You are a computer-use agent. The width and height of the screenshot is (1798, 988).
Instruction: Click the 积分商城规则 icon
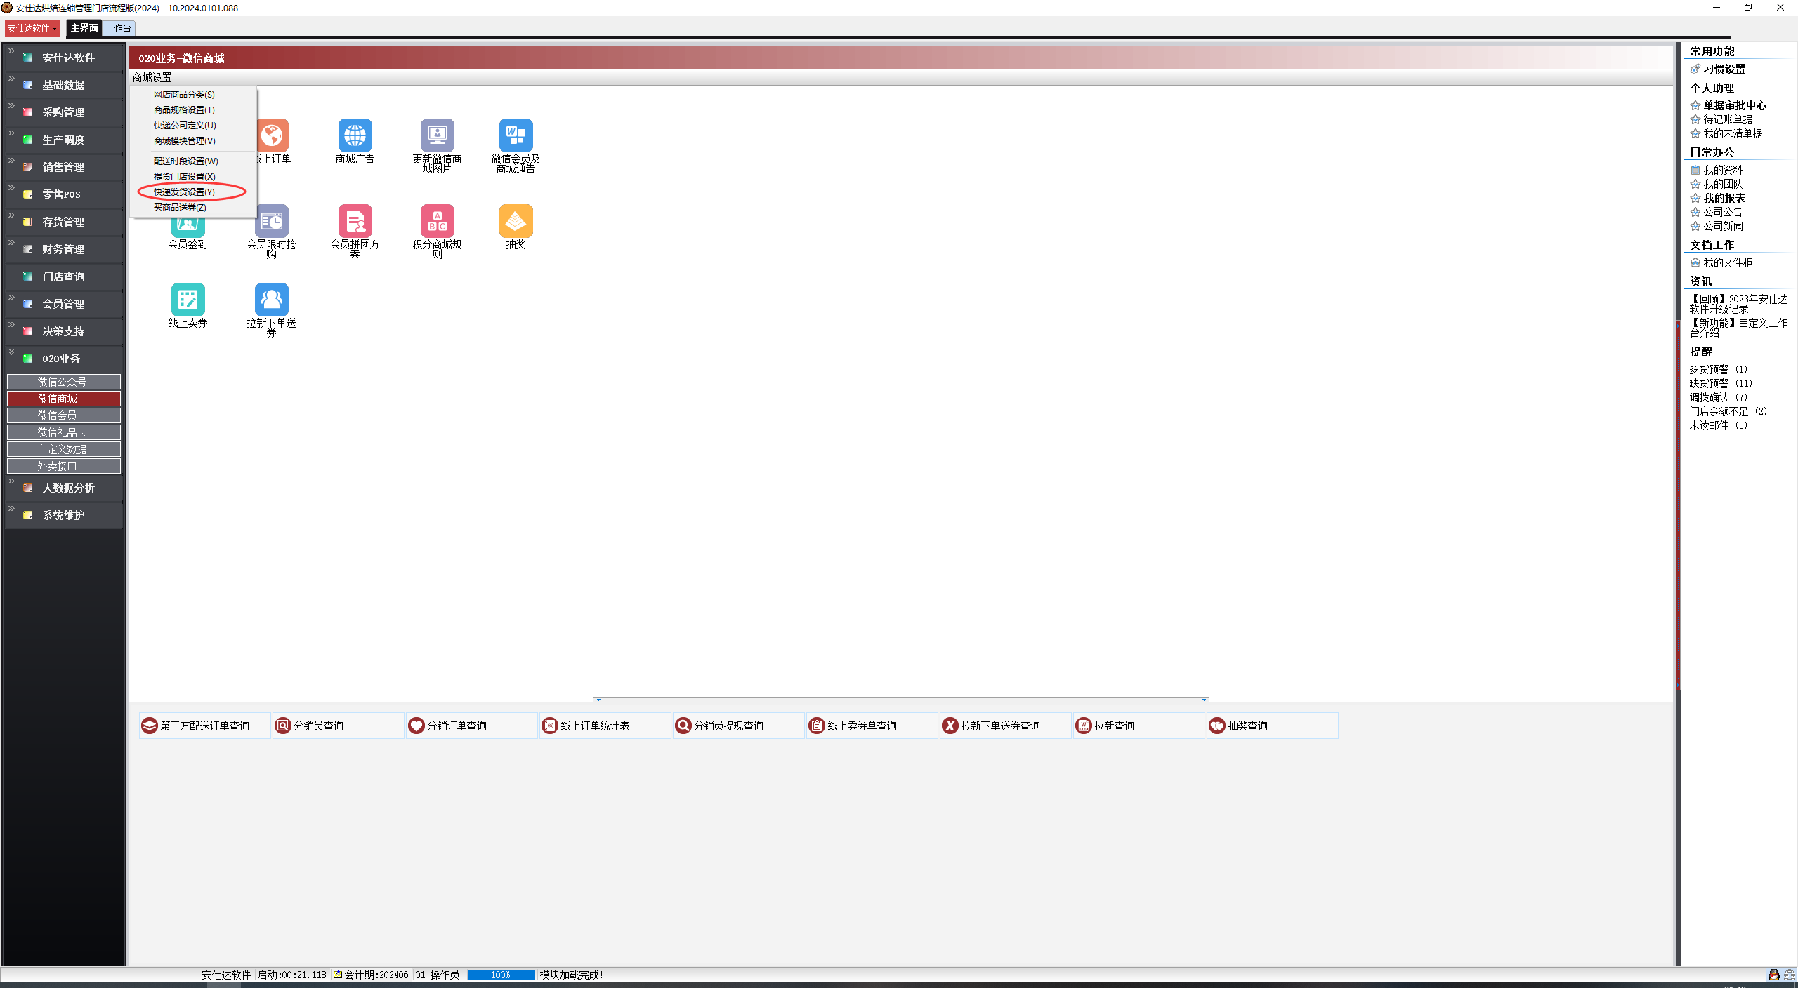click(437, 221)
